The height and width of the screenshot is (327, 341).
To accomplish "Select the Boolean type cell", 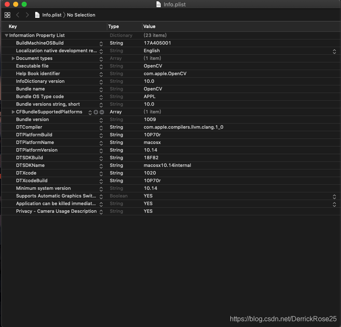I will (x=118, y=196).
